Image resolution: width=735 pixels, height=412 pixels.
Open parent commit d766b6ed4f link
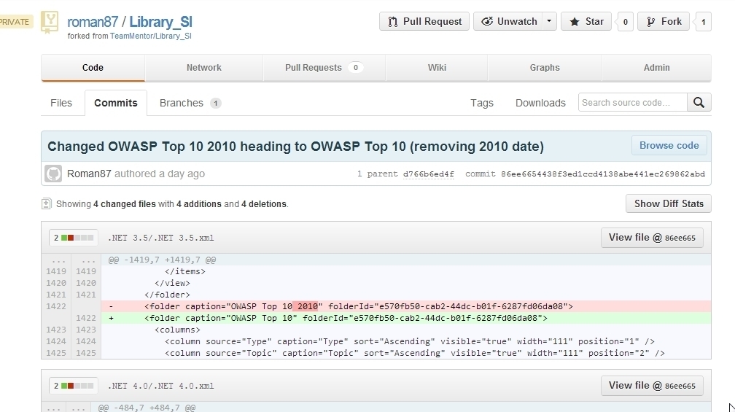tap(428, 174)
